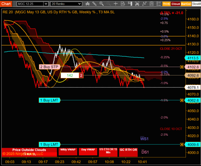Toggle the SlowM button
201x166 pixels.
(x=196, y=4)
